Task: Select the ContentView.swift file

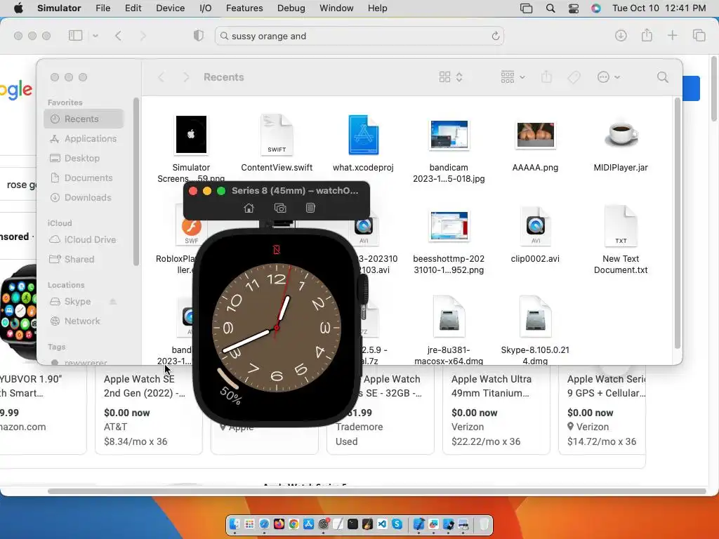Action: pyautogui.click(x=277, y=143)
